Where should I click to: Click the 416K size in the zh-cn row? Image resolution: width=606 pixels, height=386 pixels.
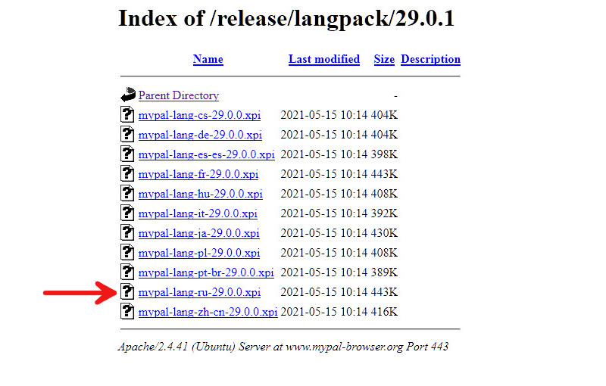tap(384, 312)
